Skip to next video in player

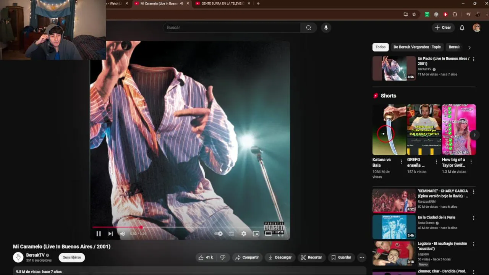[x=110, y=234]
